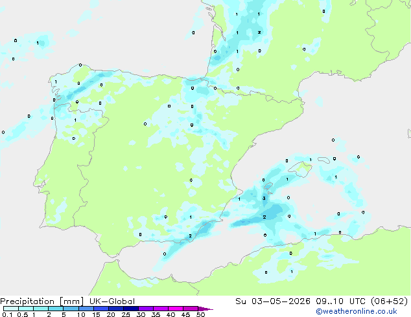Click the '0.1' legend scale label
411x317 pixels.
pyautogui.click(x=7, y=314)
